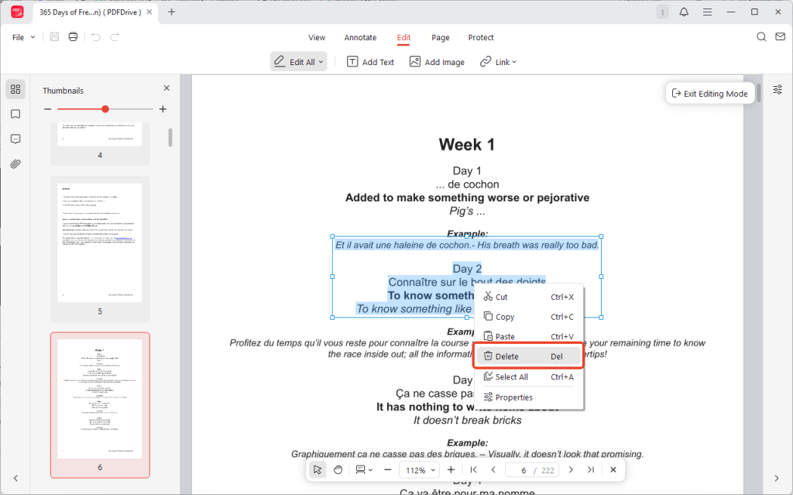
Task: Click Add Text button
Action: (x=370, y=62)
